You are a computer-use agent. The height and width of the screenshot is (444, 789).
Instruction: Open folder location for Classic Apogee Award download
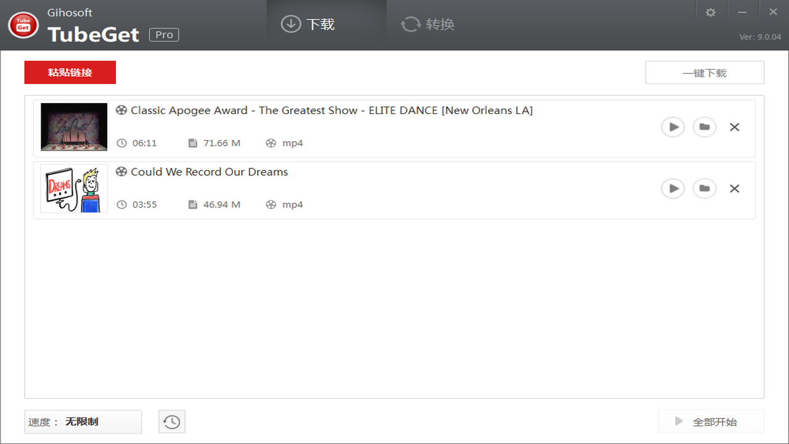pos(705,127)
